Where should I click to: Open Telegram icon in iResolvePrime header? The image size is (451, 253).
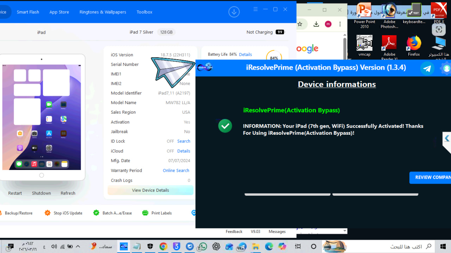427,68
